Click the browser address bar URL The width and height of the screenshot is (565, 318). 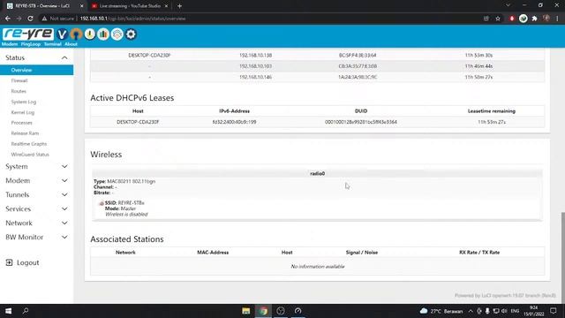click(132, 19)
